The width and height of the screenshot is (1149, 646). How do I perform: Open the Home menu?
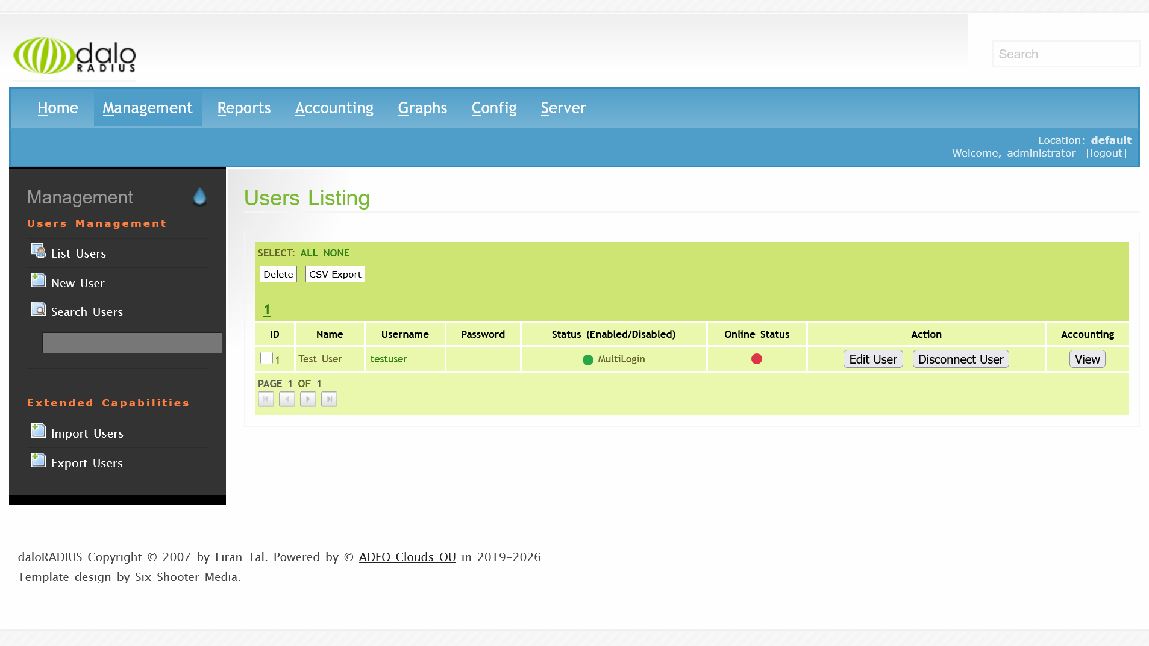pyautogui.click(x=58, y=108)
